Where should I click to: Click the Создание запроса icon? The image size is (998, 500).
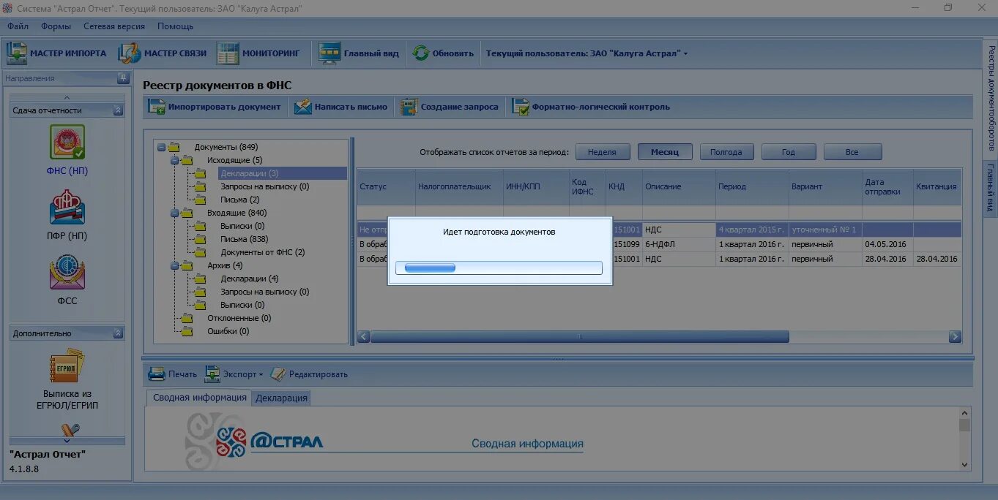click(409, 107)
